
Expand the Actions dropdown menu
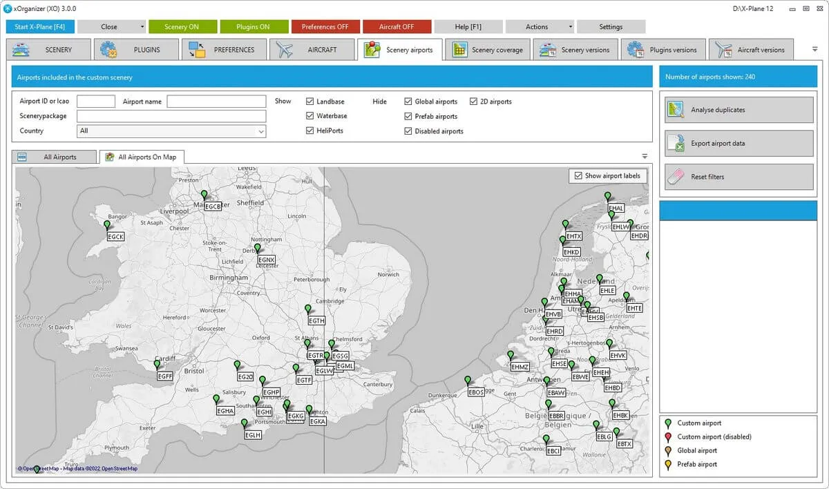(570, 27)
